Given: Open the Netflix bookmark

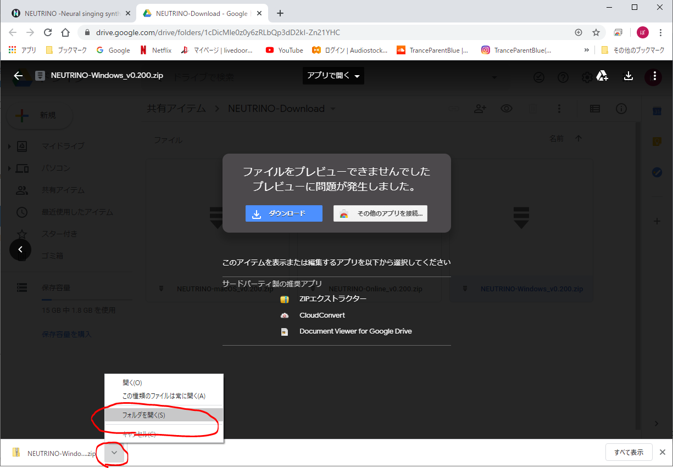Looking at the screenshot, I should pyautogui.click(x=155, y=50).
